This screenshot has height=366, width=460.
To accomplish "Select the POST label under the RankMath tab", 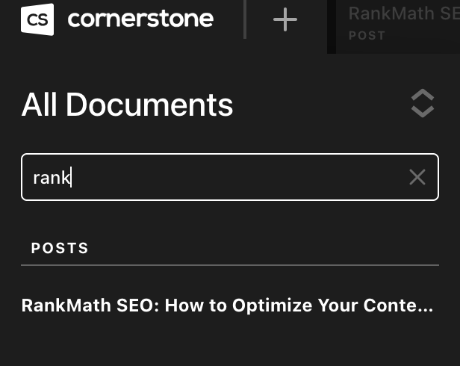I will (367, 35).
